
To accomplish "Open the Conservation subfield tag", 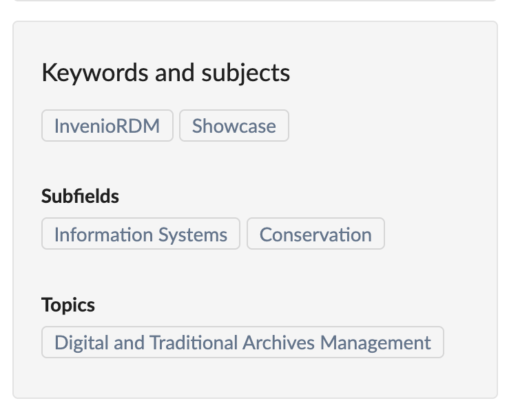I will 315,235.
